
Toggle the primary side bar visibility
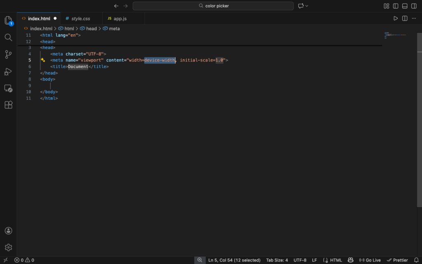point(396,6)
